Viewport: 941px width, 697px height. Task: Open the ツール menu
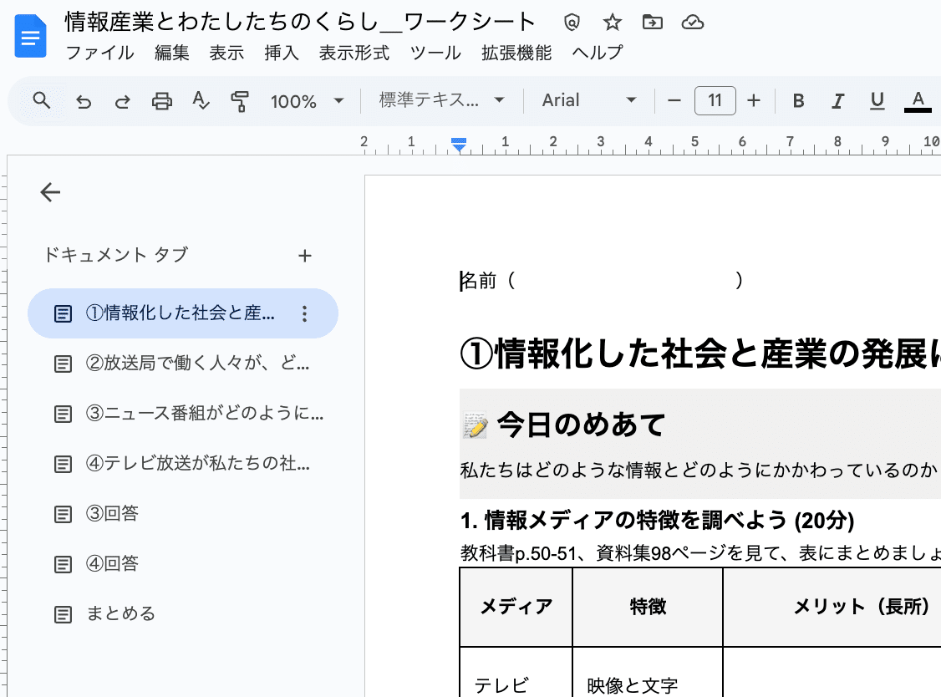435,53
